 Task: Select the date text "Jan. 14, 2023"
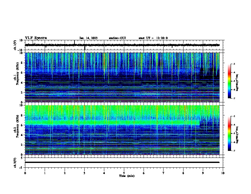[x=88, y=38]
